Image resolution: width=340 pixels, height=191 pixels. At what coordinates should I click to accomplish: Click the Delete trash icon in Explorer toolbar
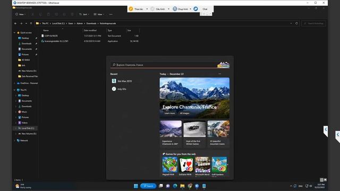(x=72, y=14)
